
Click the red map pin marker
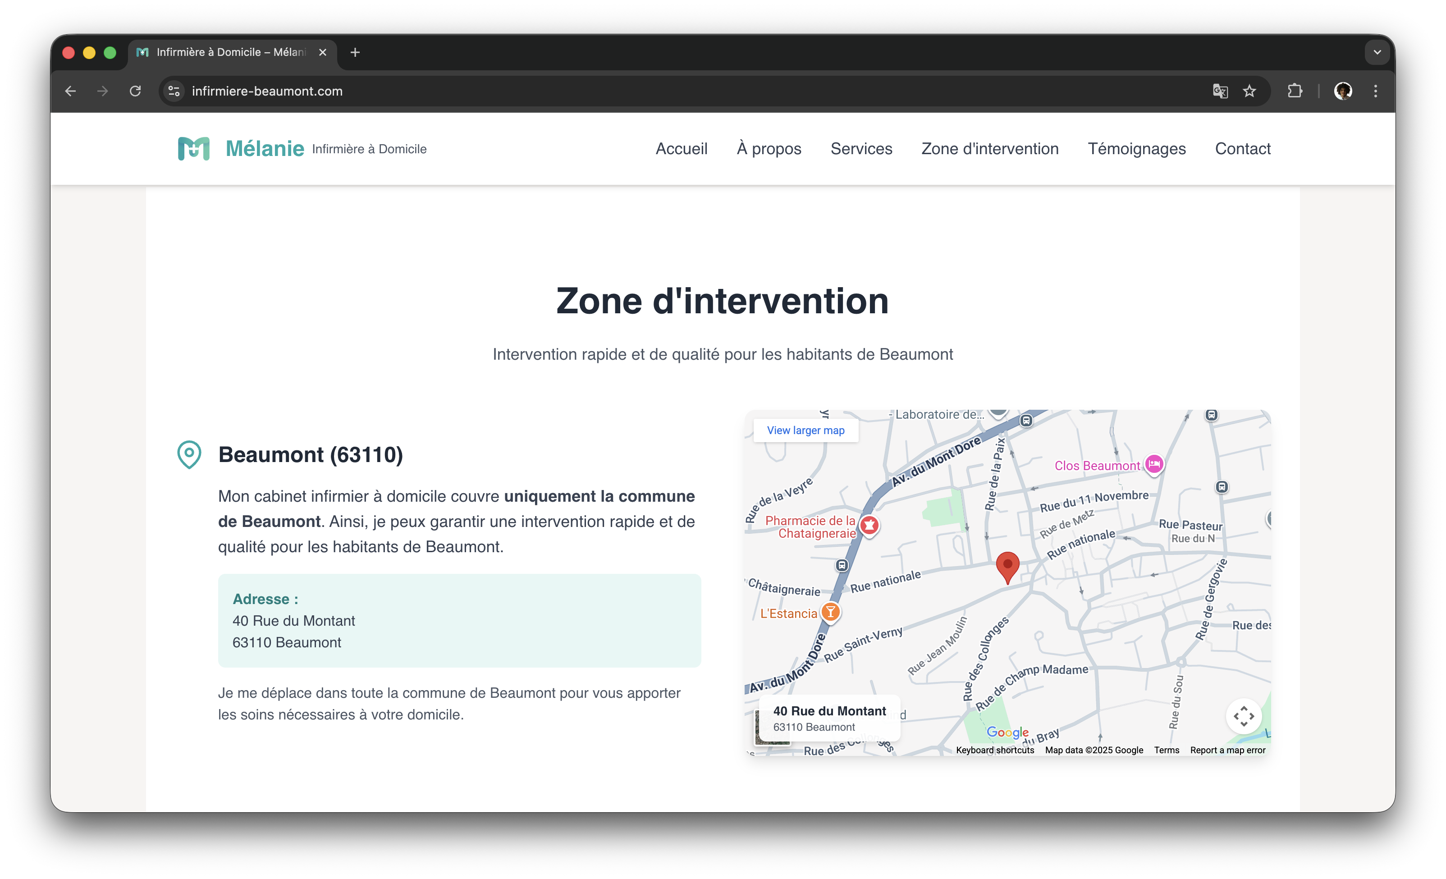[1007, 566]
